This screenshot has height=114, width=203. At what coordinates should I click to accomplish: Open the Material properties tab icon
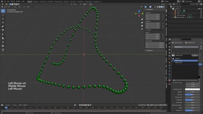pyautogui.click(x=169, y=80)
